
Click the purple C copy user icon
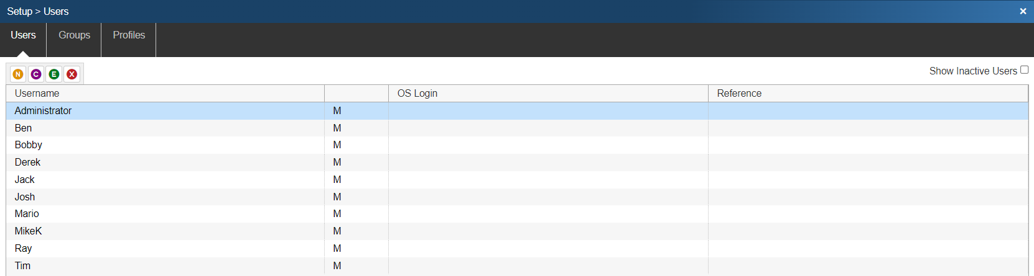(x=36, y=74)
